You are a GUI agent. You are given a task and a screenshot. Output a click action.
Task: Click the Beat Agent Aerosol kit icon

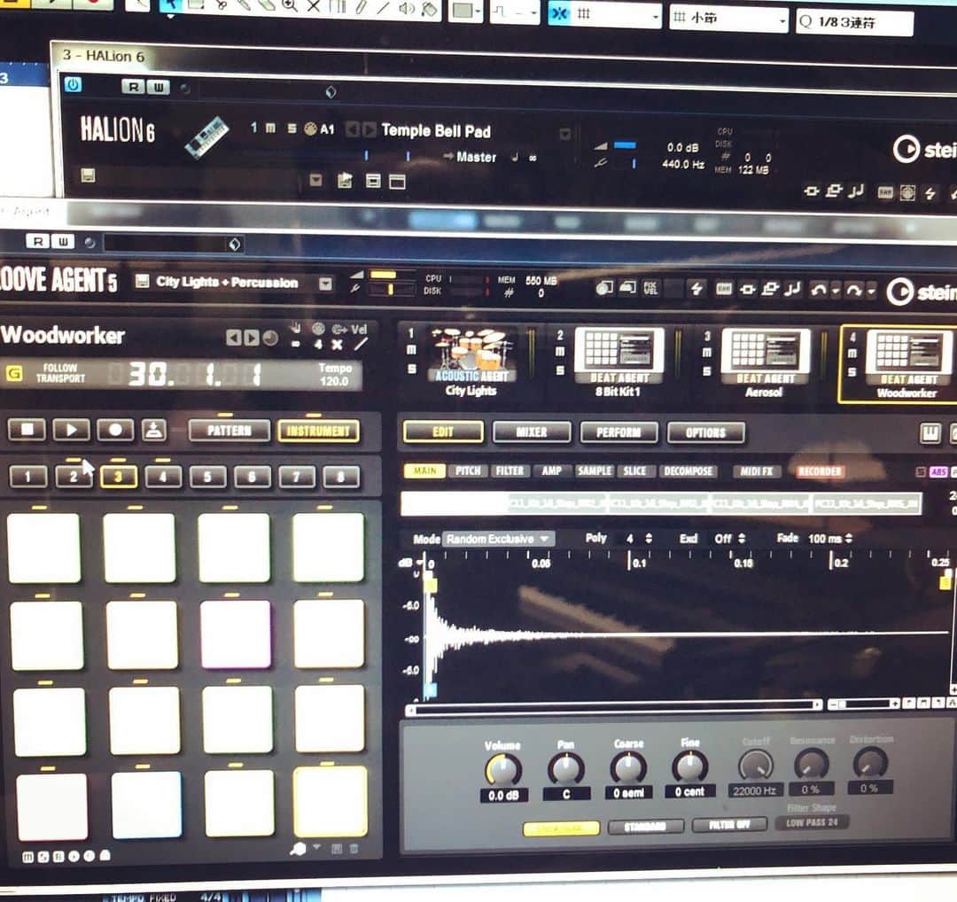click(766, 352)
